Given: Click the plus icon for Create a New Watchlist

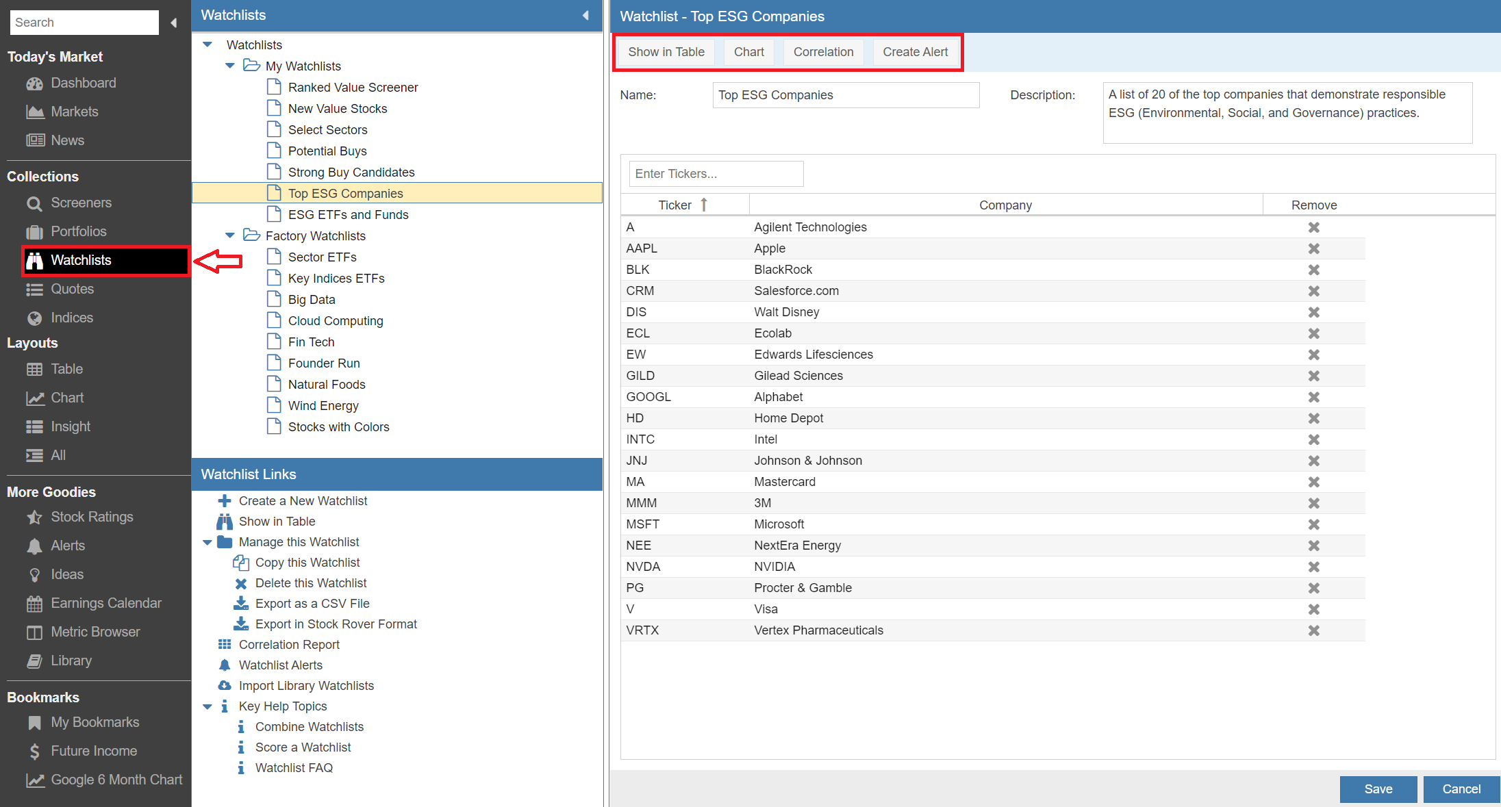Looking at the screenshot, I should coord(225,501).
